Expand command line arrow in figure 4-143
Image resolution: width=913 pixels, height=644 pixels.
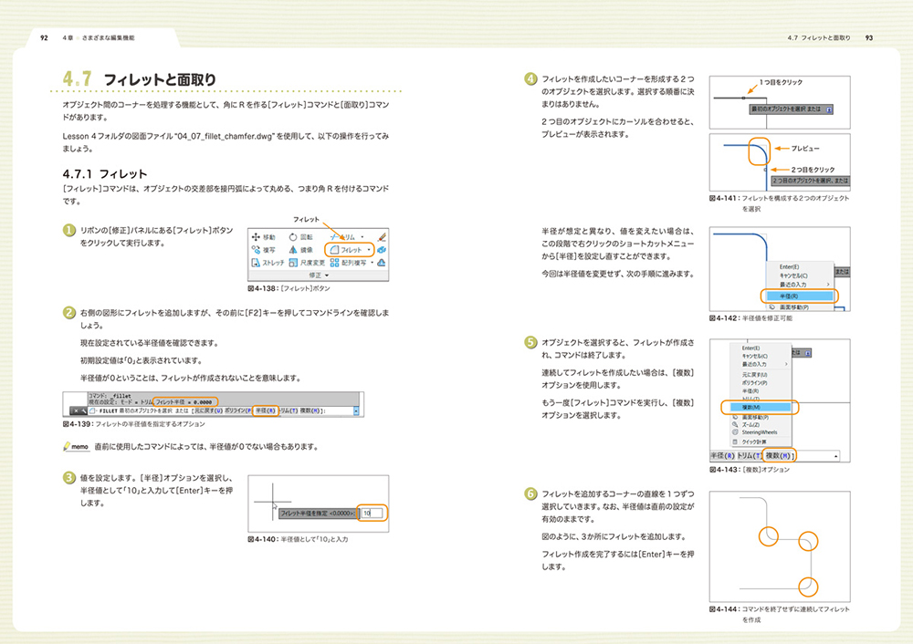pos(835,456)
